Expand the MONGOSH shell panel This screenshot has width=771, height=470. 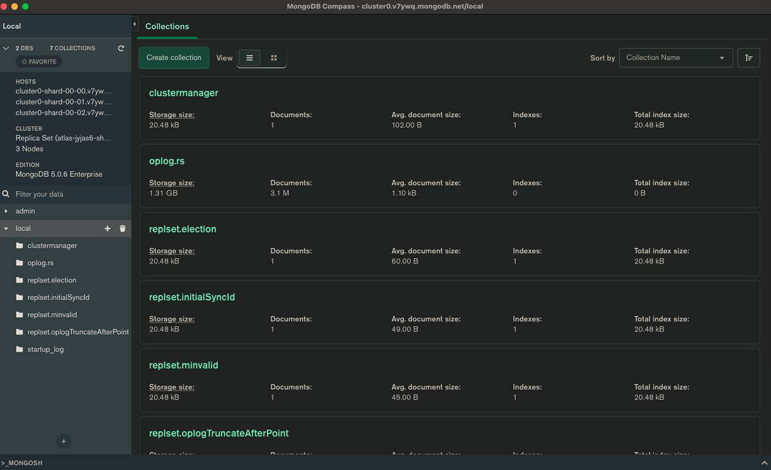tap(764, 463)
